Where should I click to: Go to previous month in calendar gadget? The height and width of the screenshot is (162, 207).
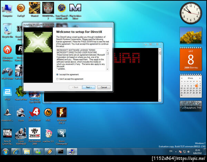click(182, 78)
